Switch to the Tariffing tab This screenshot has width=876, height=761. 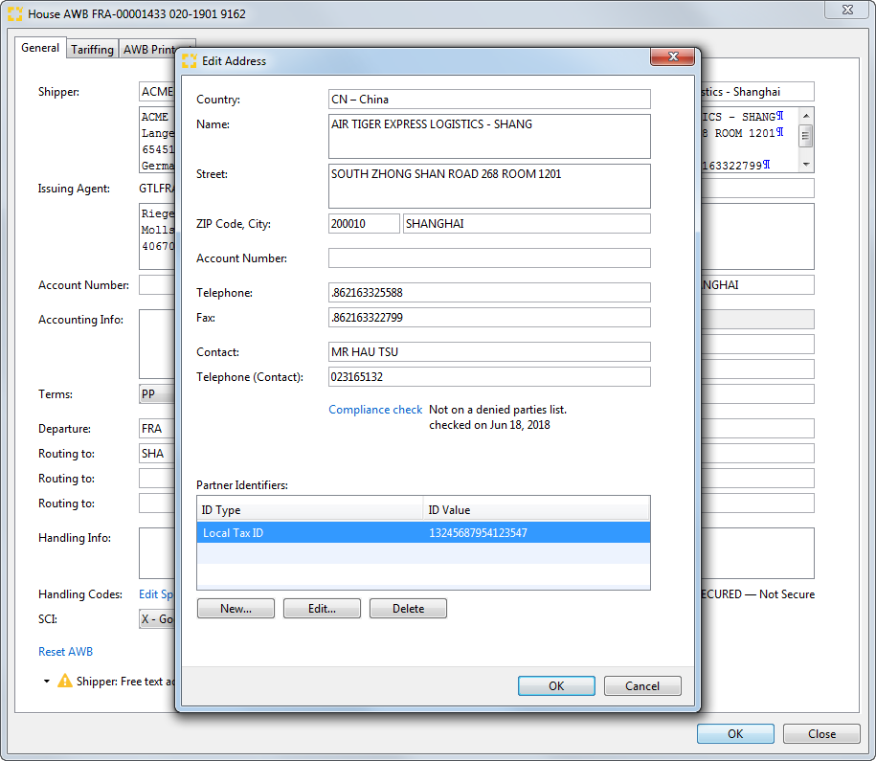click(x=92, y=49)
